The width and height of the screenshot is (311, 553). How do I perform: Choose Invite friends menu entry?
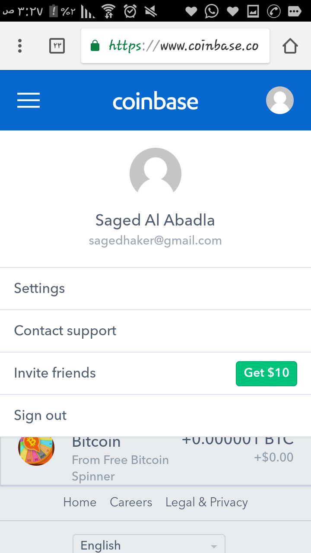coord(55,373)
